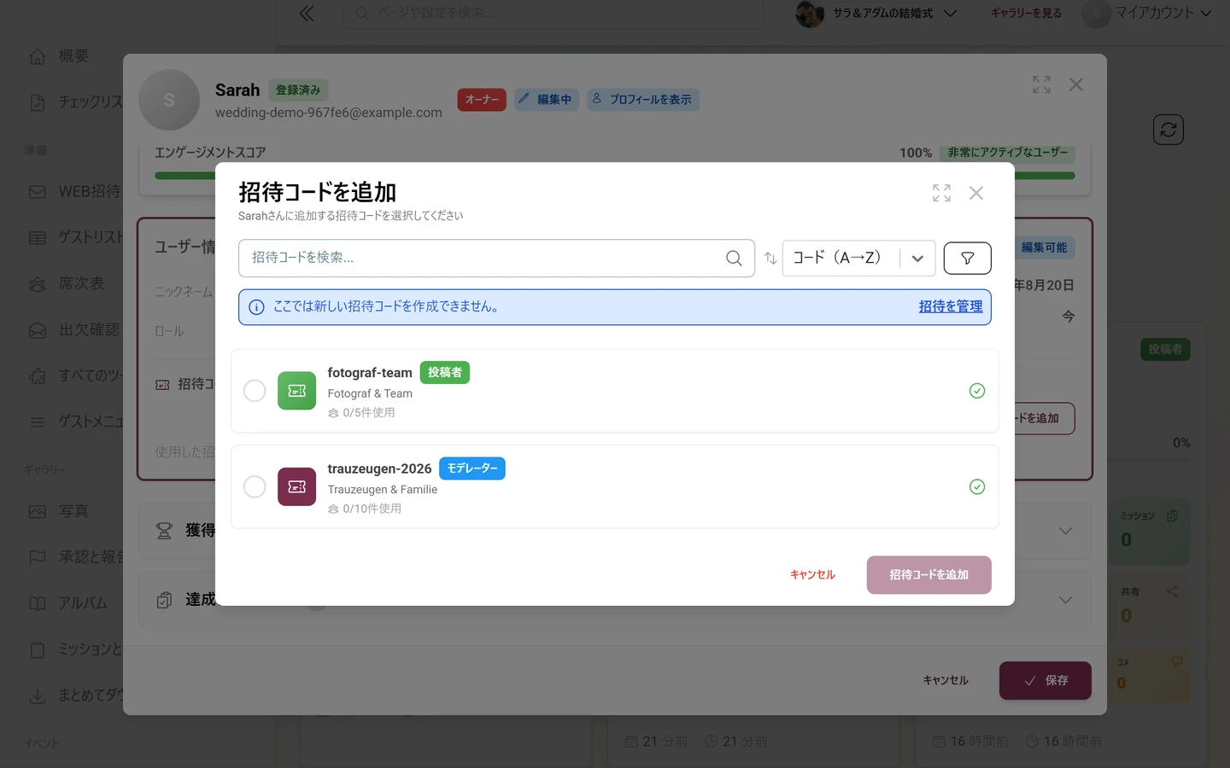Click the trophy icon of 獲得 section
1230x768 pixels.
(x=164, y=531)
